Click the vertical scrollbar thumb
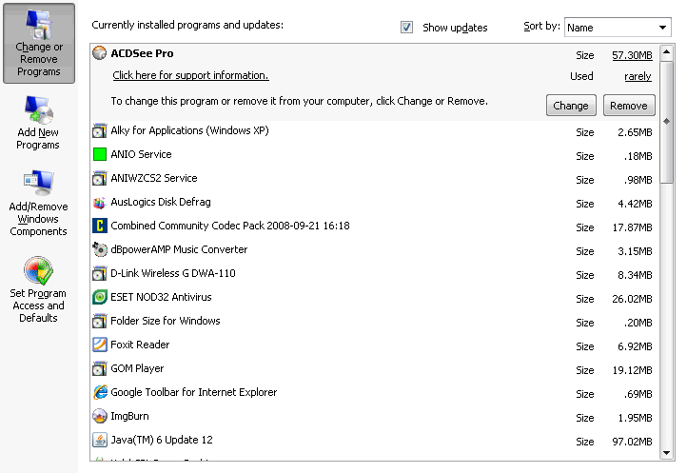Image resolution: width=687 pixels, height=473 pixels. point(666,123)
